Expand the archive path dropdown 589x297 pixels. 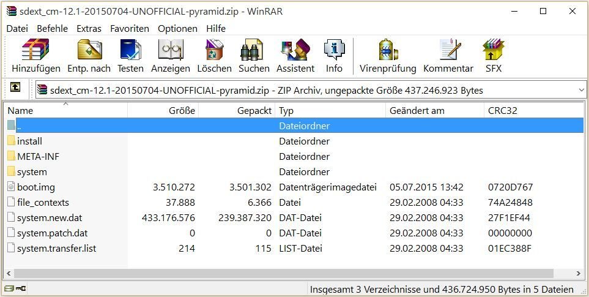582,90
